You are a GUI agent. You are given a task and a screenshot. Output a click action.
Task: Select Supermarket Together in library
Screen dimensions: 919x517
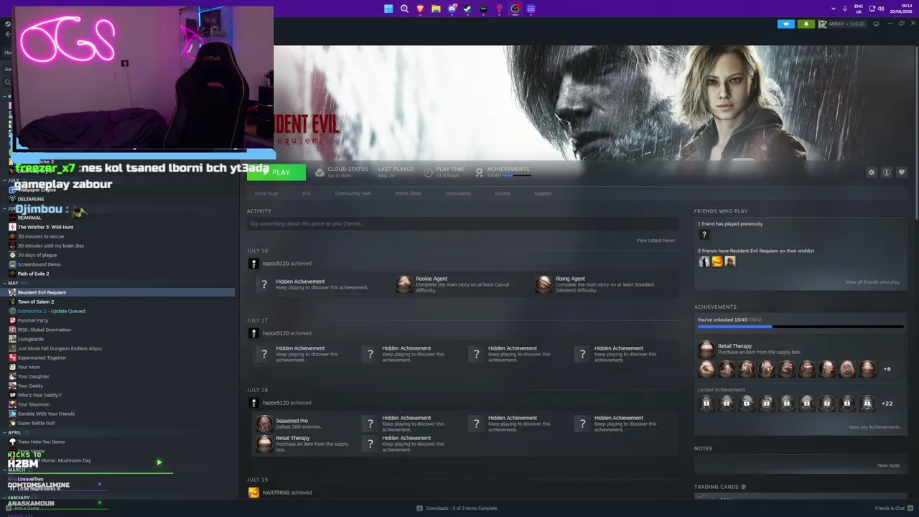click(x=42, y=358)
